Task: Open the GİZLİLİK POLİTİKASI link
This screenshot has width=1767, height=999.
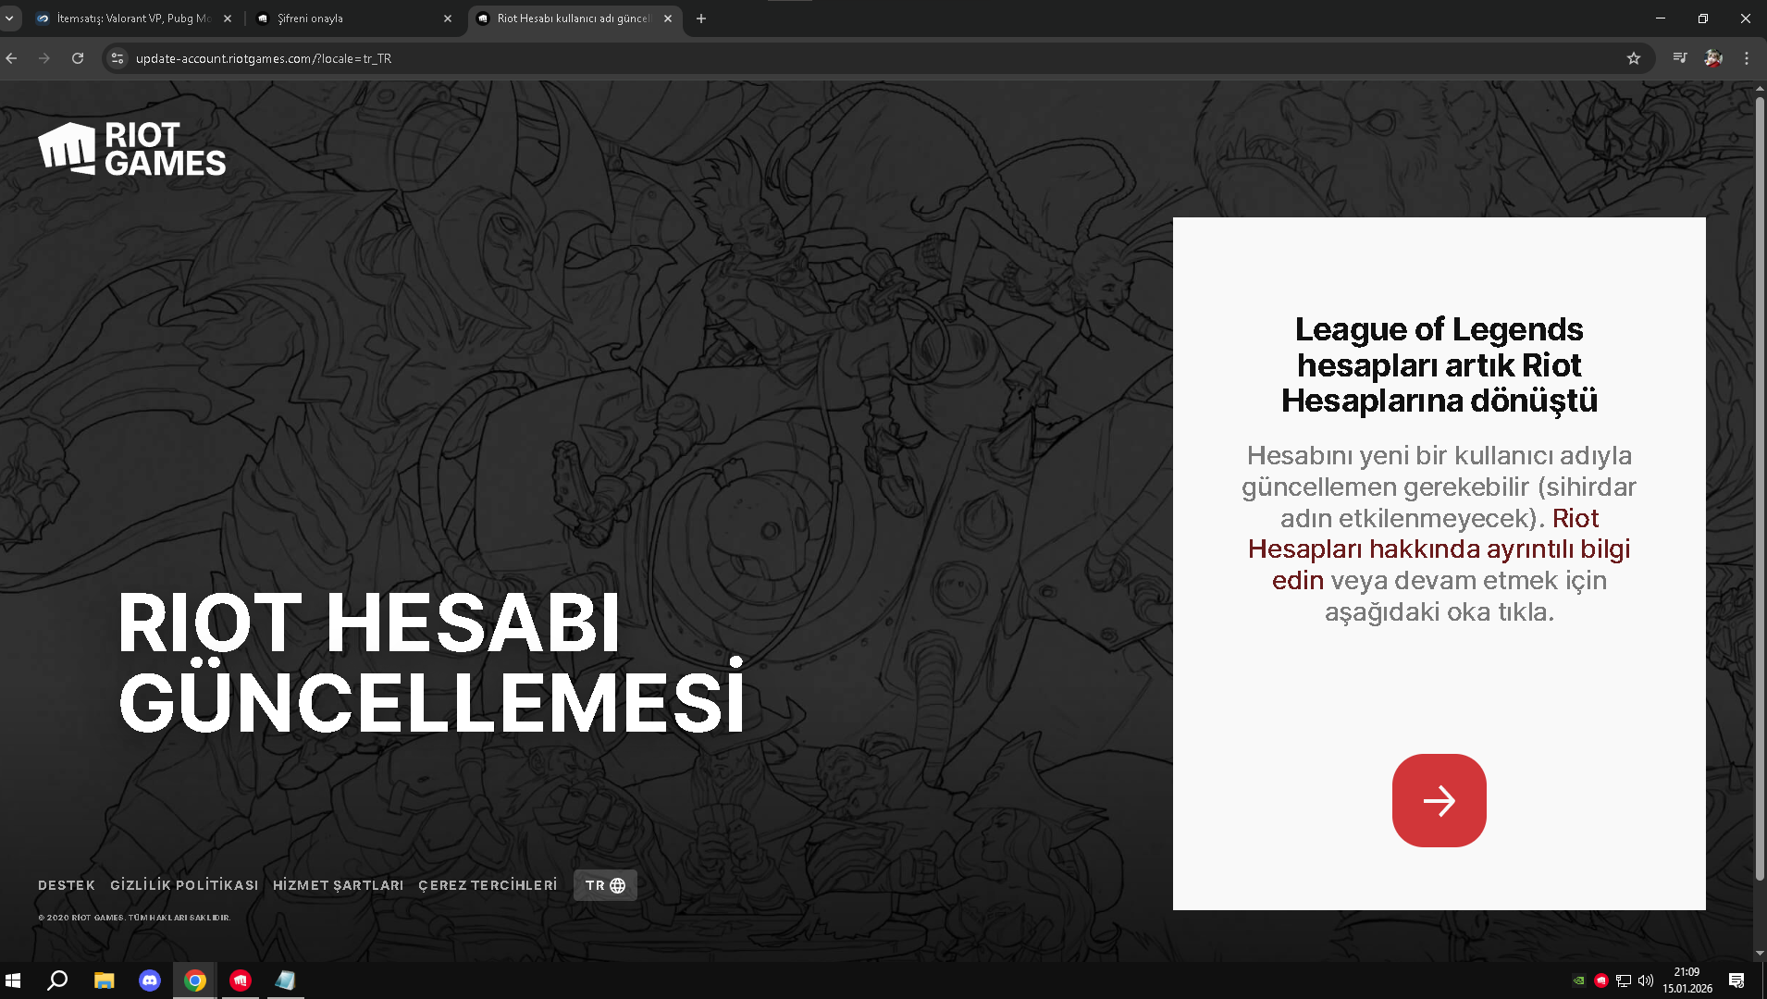Action: (184, 885)
